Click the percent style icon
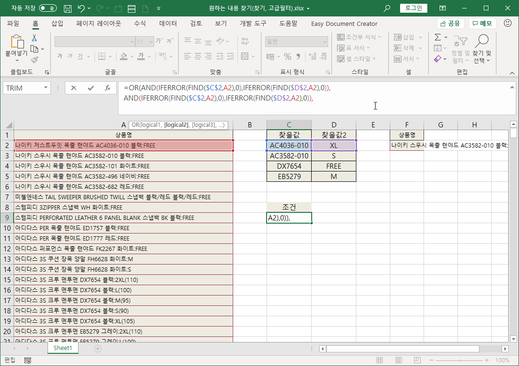Viewport: 519px width, 366px height. click(x=288, y=56)
